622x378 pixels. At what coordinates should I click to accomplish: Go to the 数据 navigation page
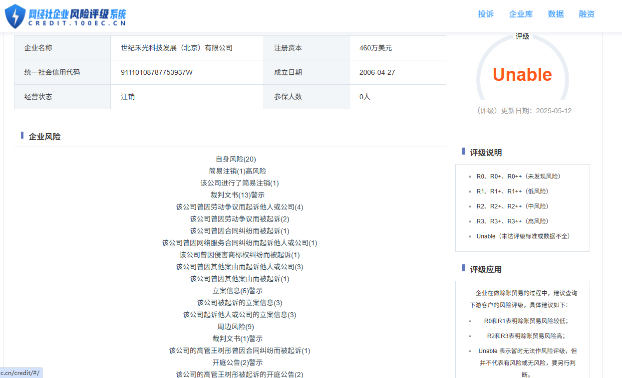tap(556, 14)
